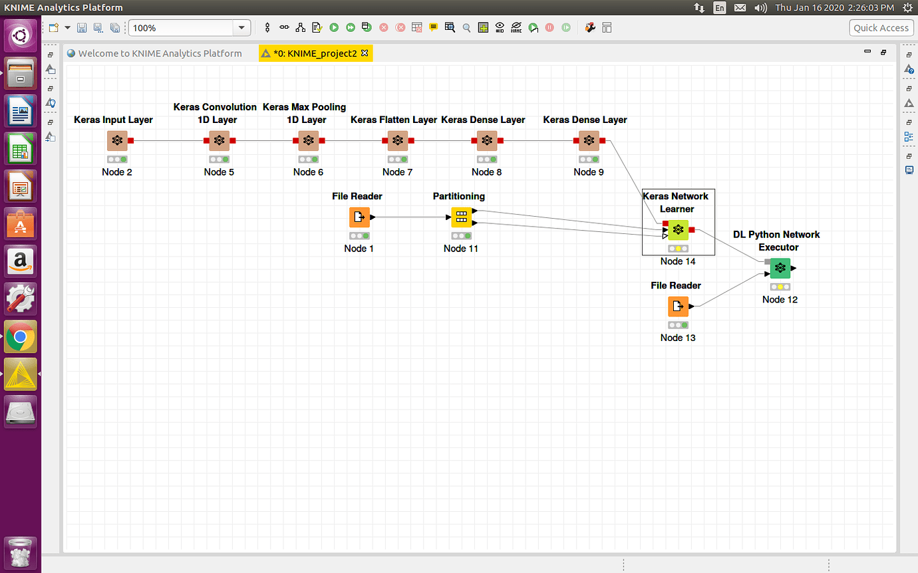Screen dimensions: 918x573
Task: Select the Keras Network Learner node
Action: [x=678, y=229]
